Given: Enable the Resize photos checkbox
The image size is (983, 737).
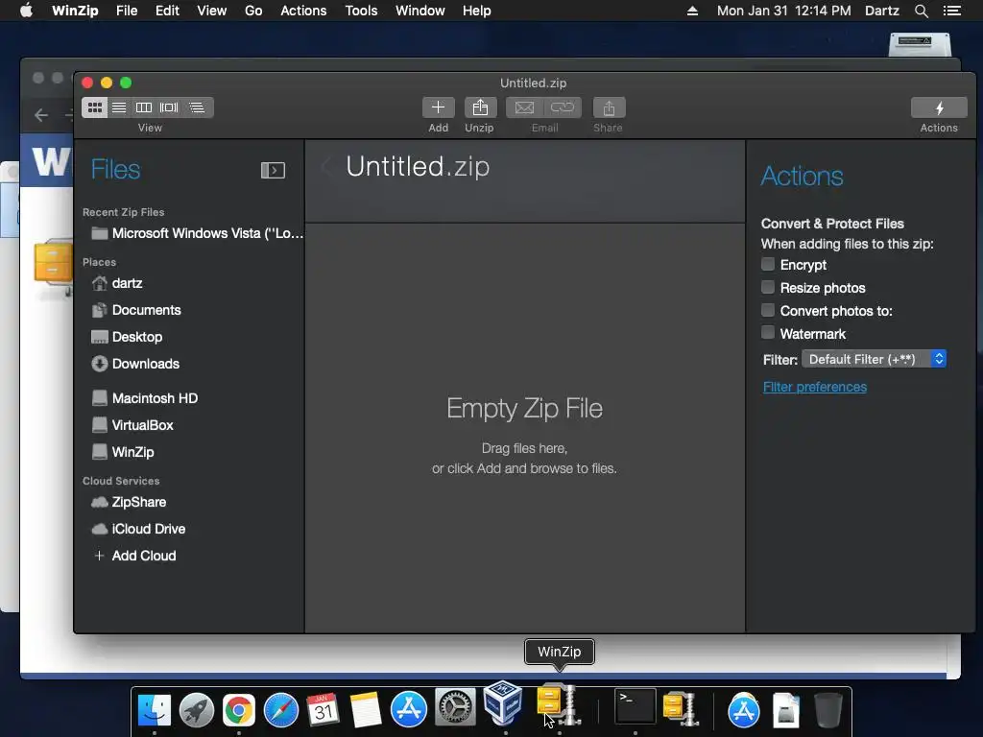Looking at the screenshot, I should click(x=768, y=287).
